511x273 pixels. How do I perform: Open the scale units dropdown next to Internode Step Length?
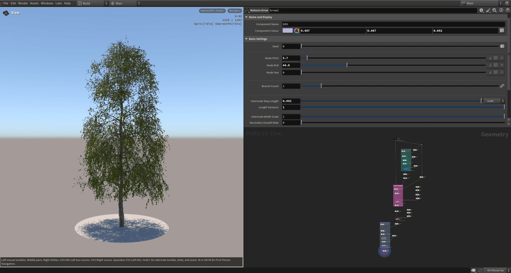tap(493, 101)
